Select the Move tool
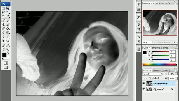This screenshot has height=101, width=179. [x=8, y=8]
